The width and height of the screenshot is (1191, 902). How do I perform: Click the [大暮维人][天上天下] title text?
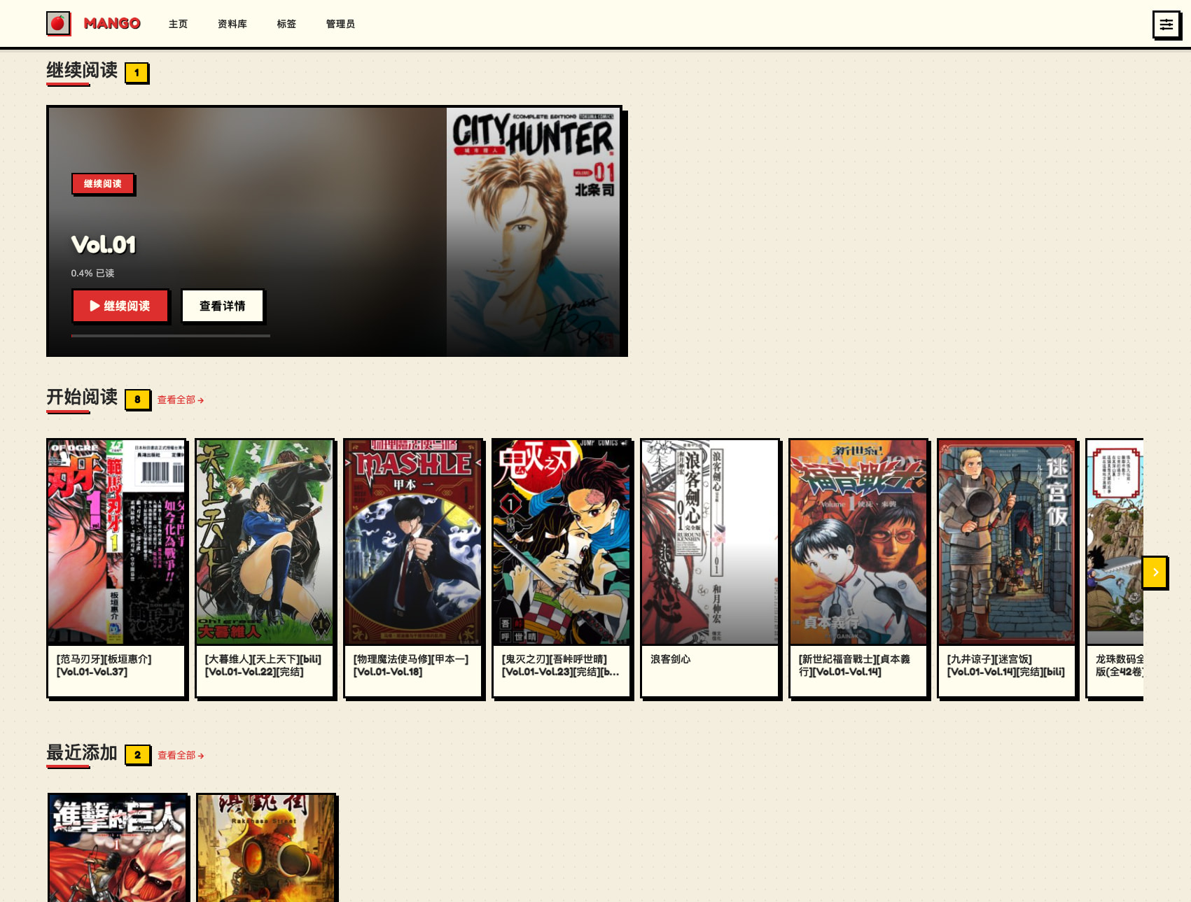click(x=263, y=665)
